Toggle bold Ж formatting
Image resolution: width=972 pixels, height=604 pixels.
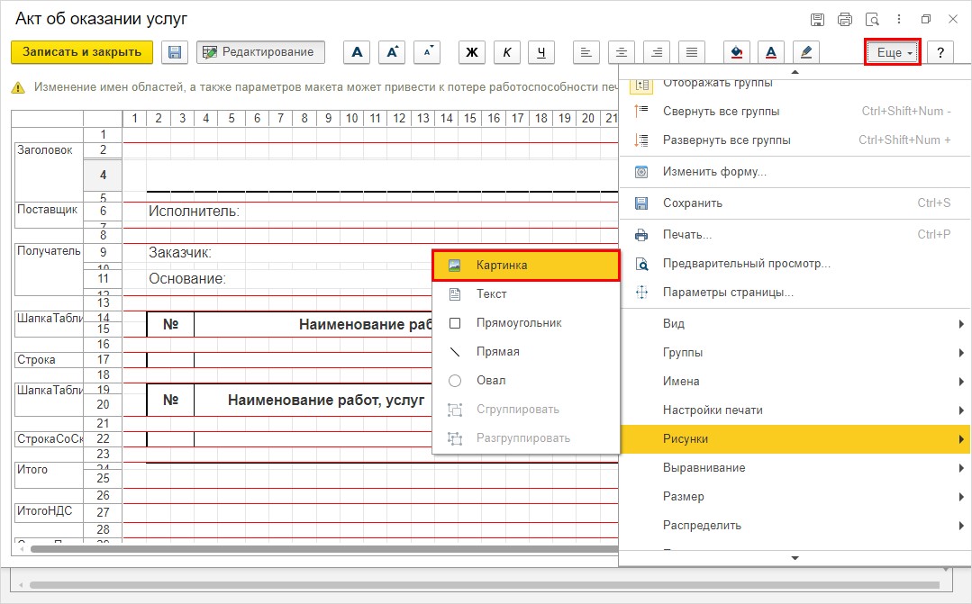pos(472,52)
